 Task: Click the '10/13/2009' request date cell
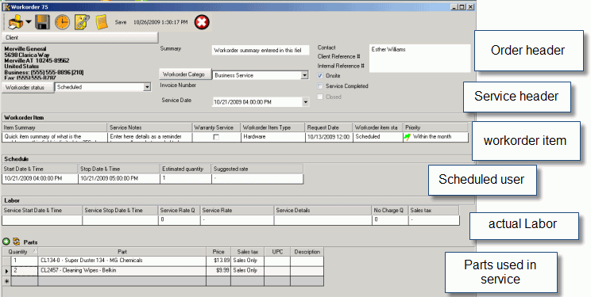(329, 137)
